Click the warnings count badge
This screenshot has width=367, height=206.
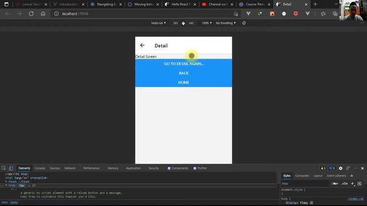pyautogui.click(x=323, y=168)
